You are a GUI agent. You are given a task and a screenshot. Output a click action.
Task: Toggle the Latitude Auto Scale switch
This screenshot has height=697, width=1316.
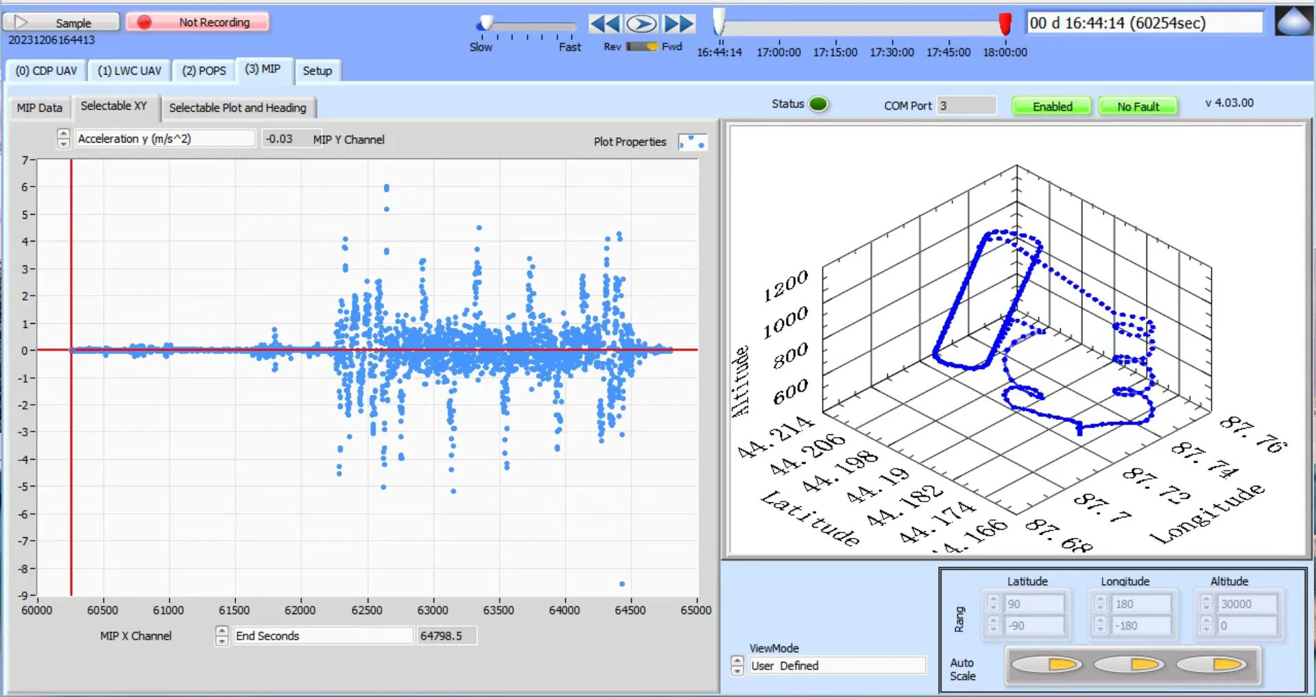[1046, 664]
